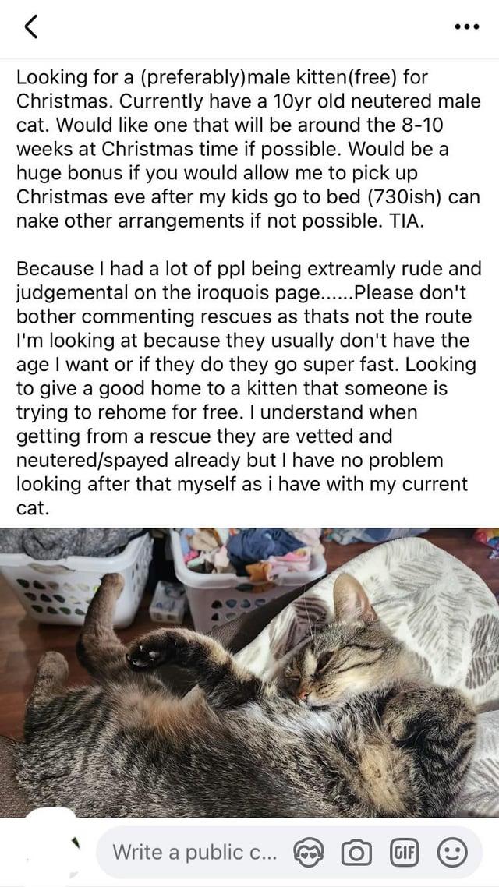The image size is (499, 887).
Task: Open the GIF picker in comment box
Action: pyautogui.click(x=404, y=852)
